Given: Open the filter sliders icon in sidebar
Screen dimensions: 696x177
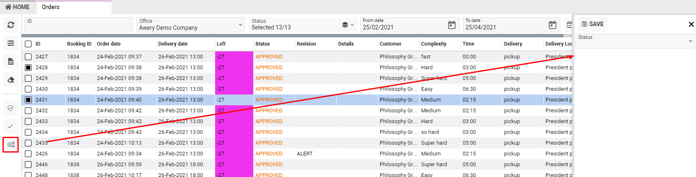Looking at the screenshot, I should pos(11,43).
